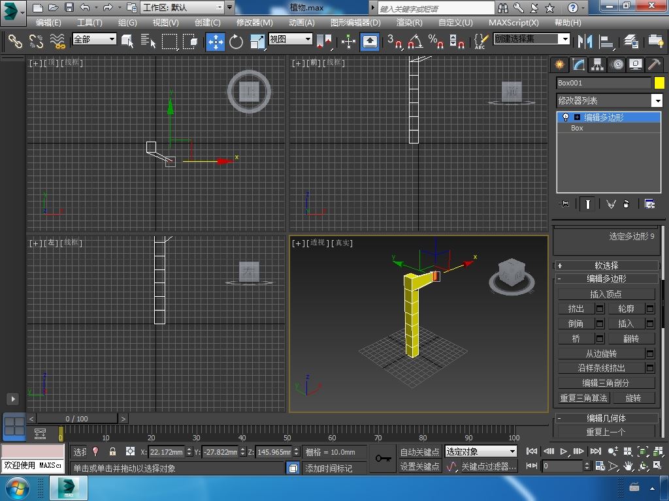This screenshot has width=669, height=501.
Task: Toggle the 编辑多边形 modifier lightbulb
Action: [566, 117]
